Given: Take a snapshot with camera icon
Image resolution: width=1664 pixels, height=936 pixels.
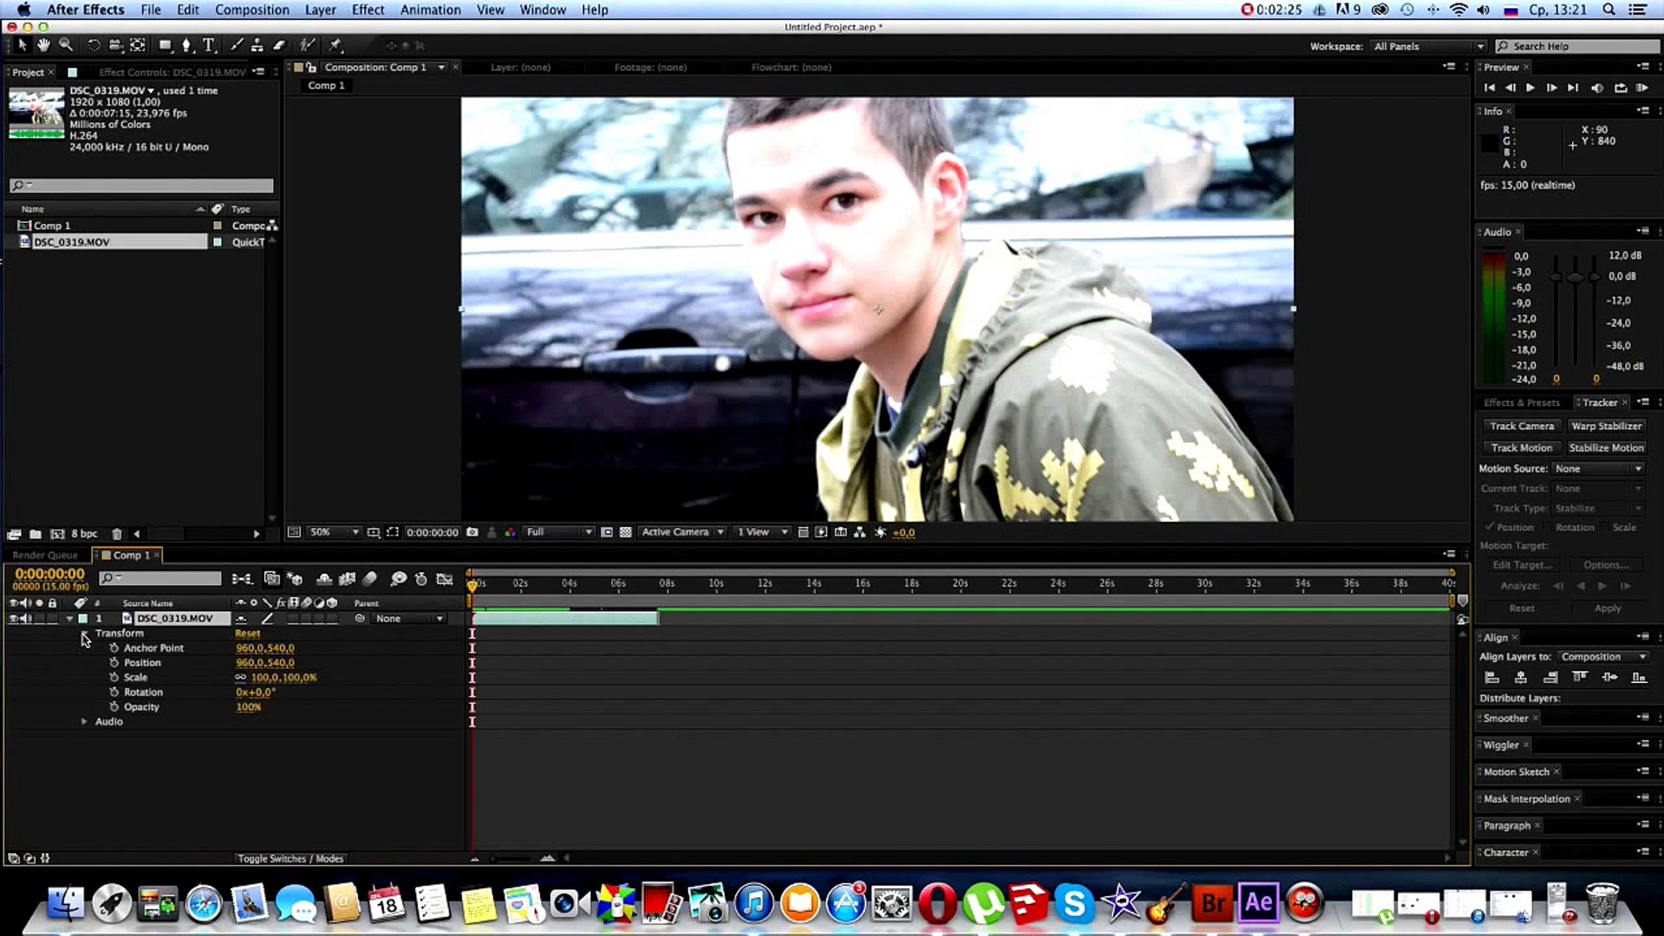Looking at the screenshot, I should [x=472, y=532].
